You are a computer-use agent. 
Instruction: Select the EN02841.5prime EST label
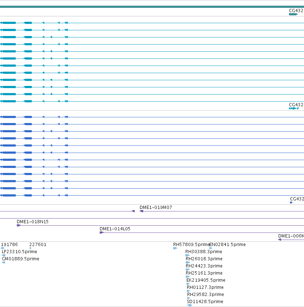pyautogui.click(x=228, y=245)
